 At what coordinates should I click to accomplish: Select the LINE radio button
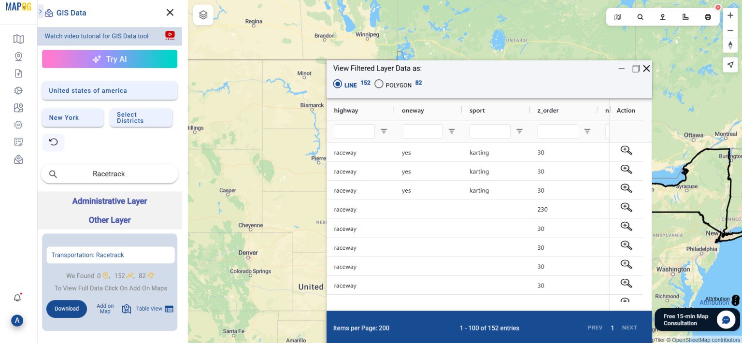point(337,83)
